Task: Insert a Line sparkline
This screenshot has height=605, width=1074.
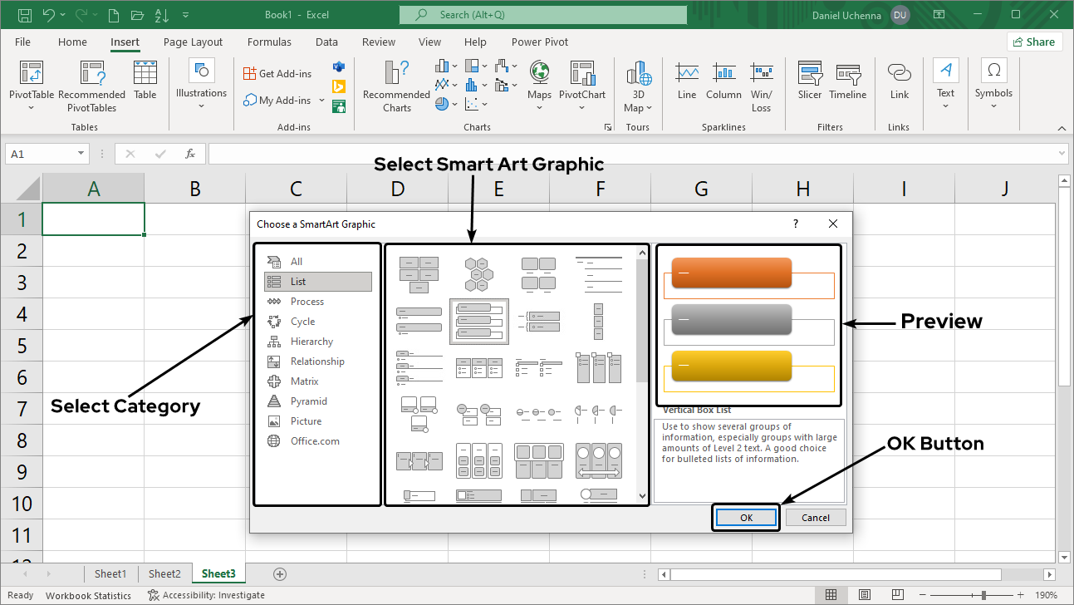Action: tap(687, 74)
